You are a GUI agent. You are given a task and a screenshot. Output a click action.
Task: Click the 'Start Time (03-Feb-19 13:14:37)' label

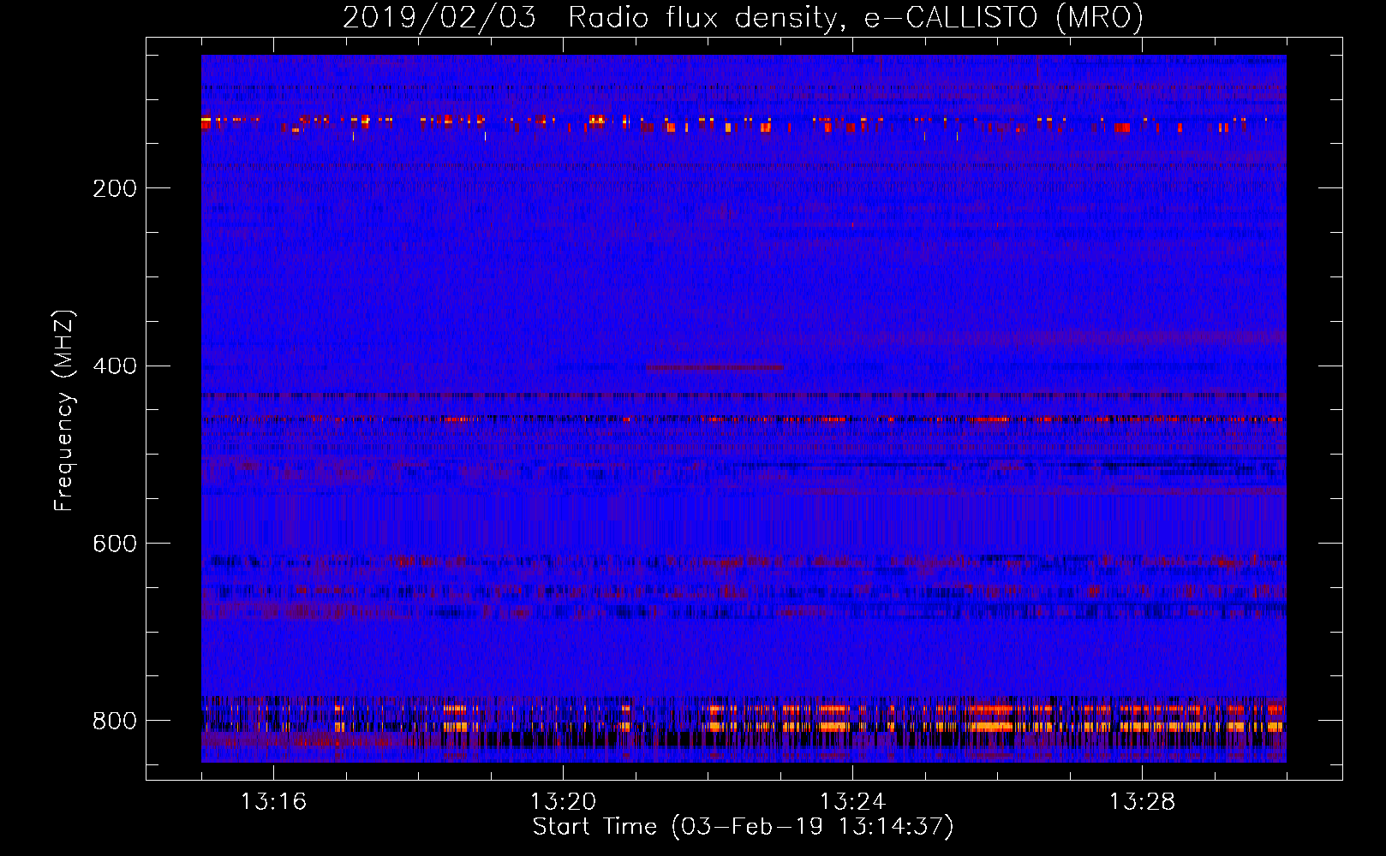743,827
